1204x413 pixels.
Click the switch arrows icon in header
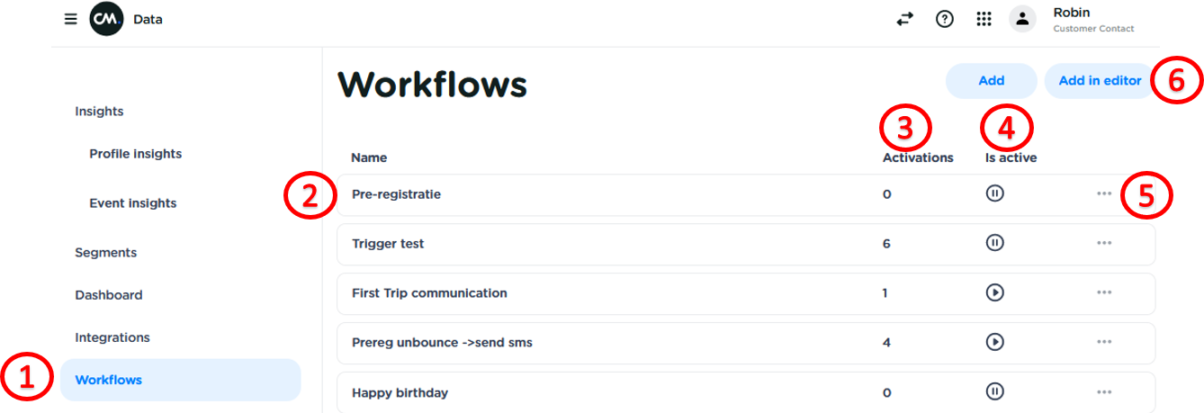[904, 19]
